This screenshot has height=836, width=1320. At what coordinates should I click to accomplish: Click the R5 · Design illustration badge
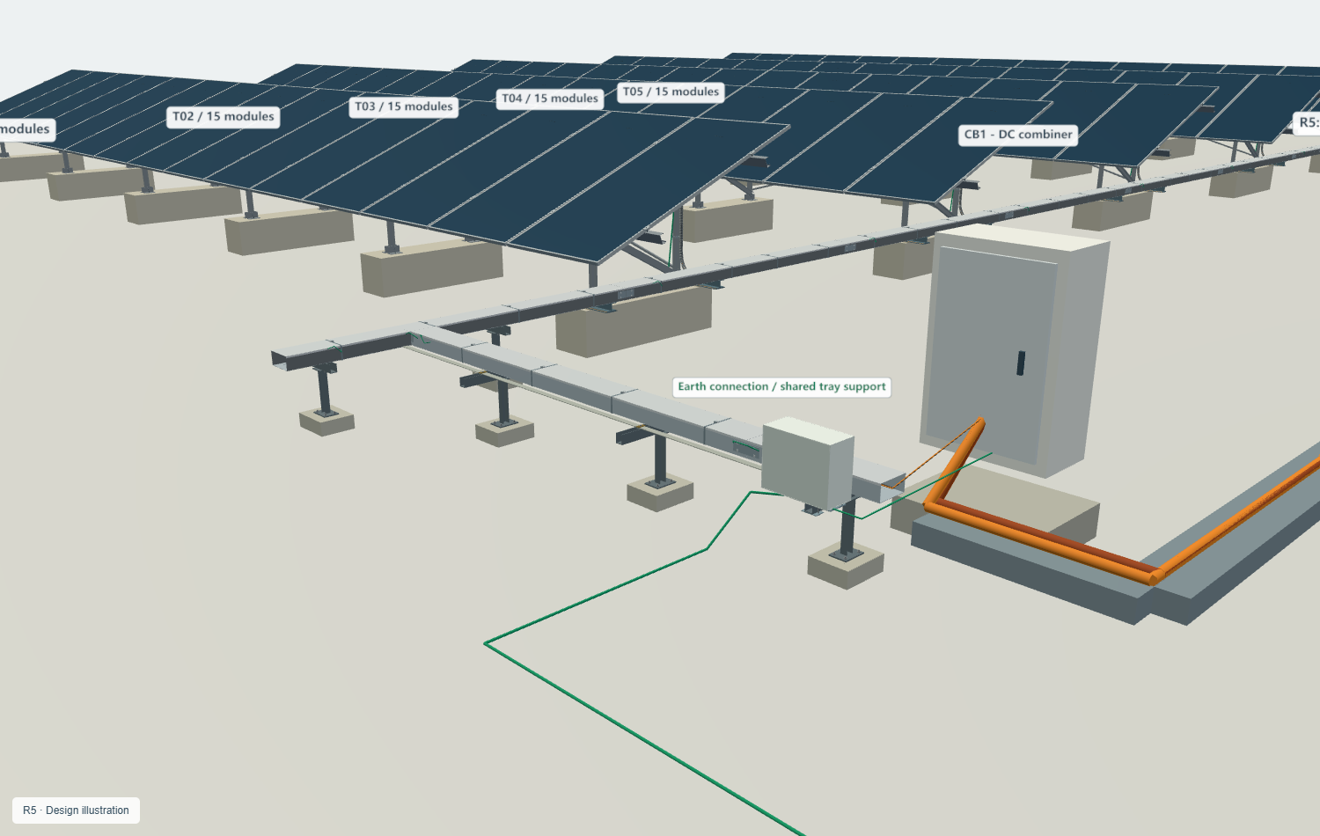tap(76, 810)
